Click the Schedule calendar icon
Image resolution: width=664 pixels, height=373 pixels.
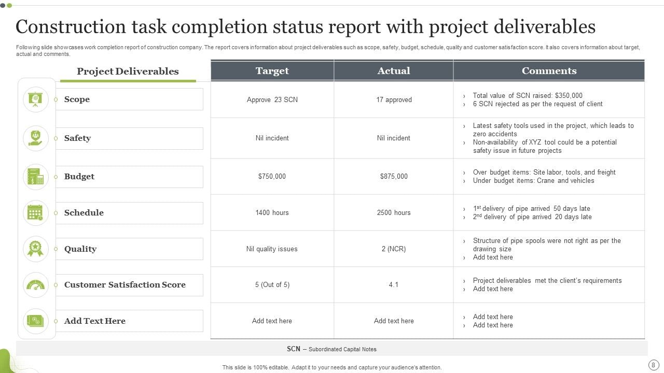[x=36, y=213]
